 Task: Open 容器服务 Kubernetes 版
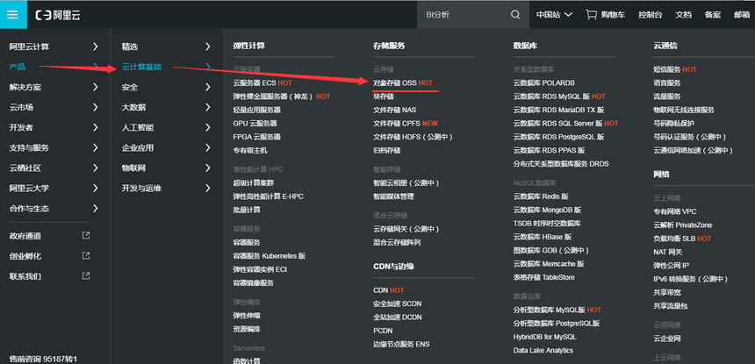[270, 256]
